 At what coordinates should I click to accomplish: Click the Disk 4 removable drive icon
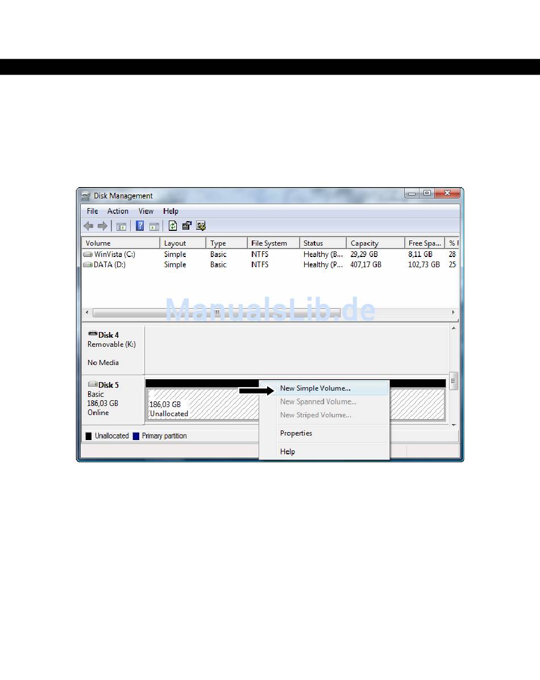click(93, 334)
